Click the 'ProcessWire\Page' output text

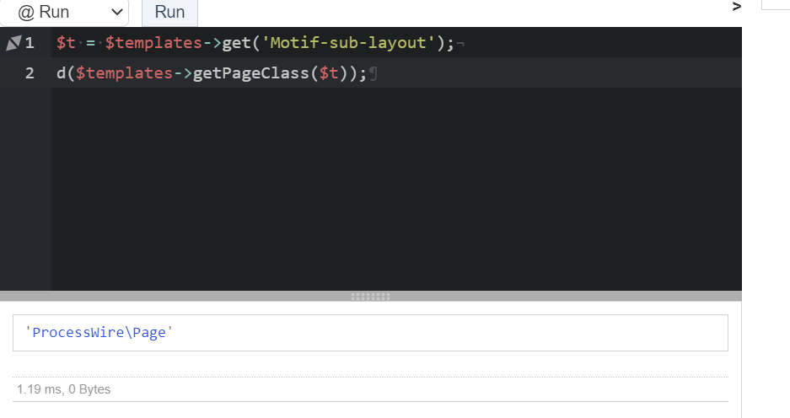pyautogui.click(x=99, y=333)
